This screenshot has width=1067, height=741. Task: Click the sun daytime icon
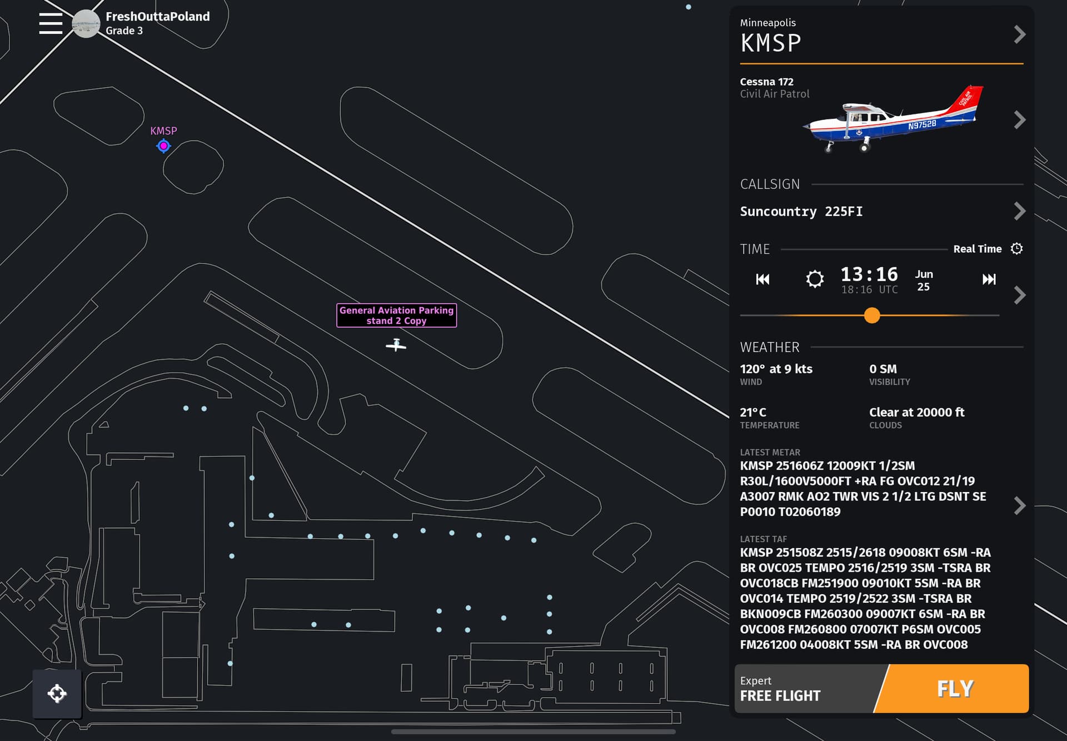815,279
